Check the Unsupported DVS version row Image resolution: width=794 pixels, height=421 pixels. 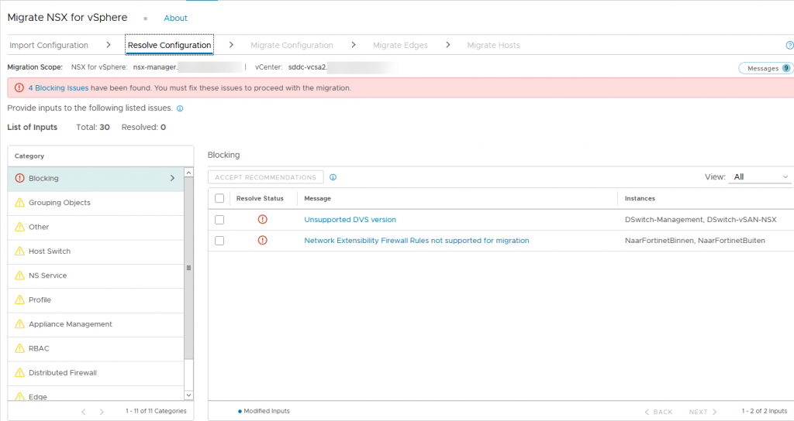point(219,220)
